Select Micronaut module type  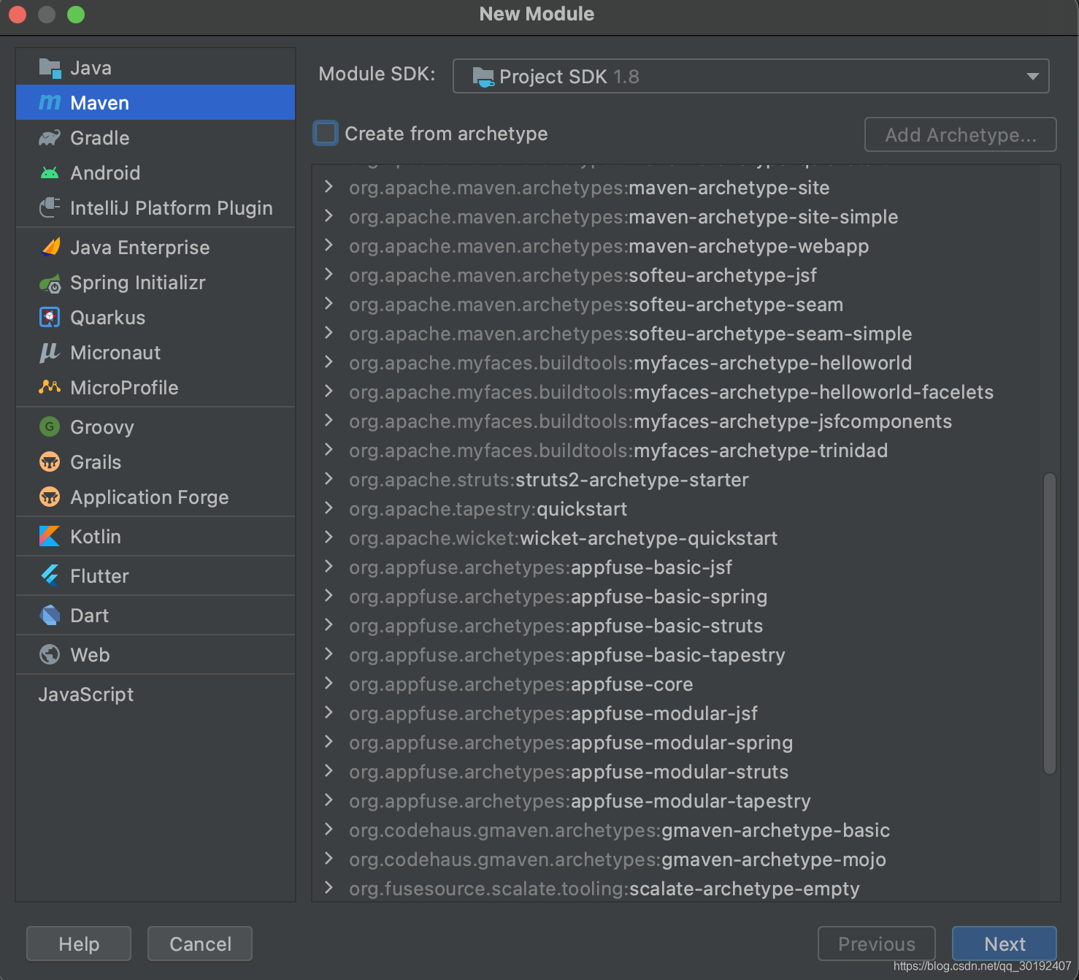click(155, 353)
